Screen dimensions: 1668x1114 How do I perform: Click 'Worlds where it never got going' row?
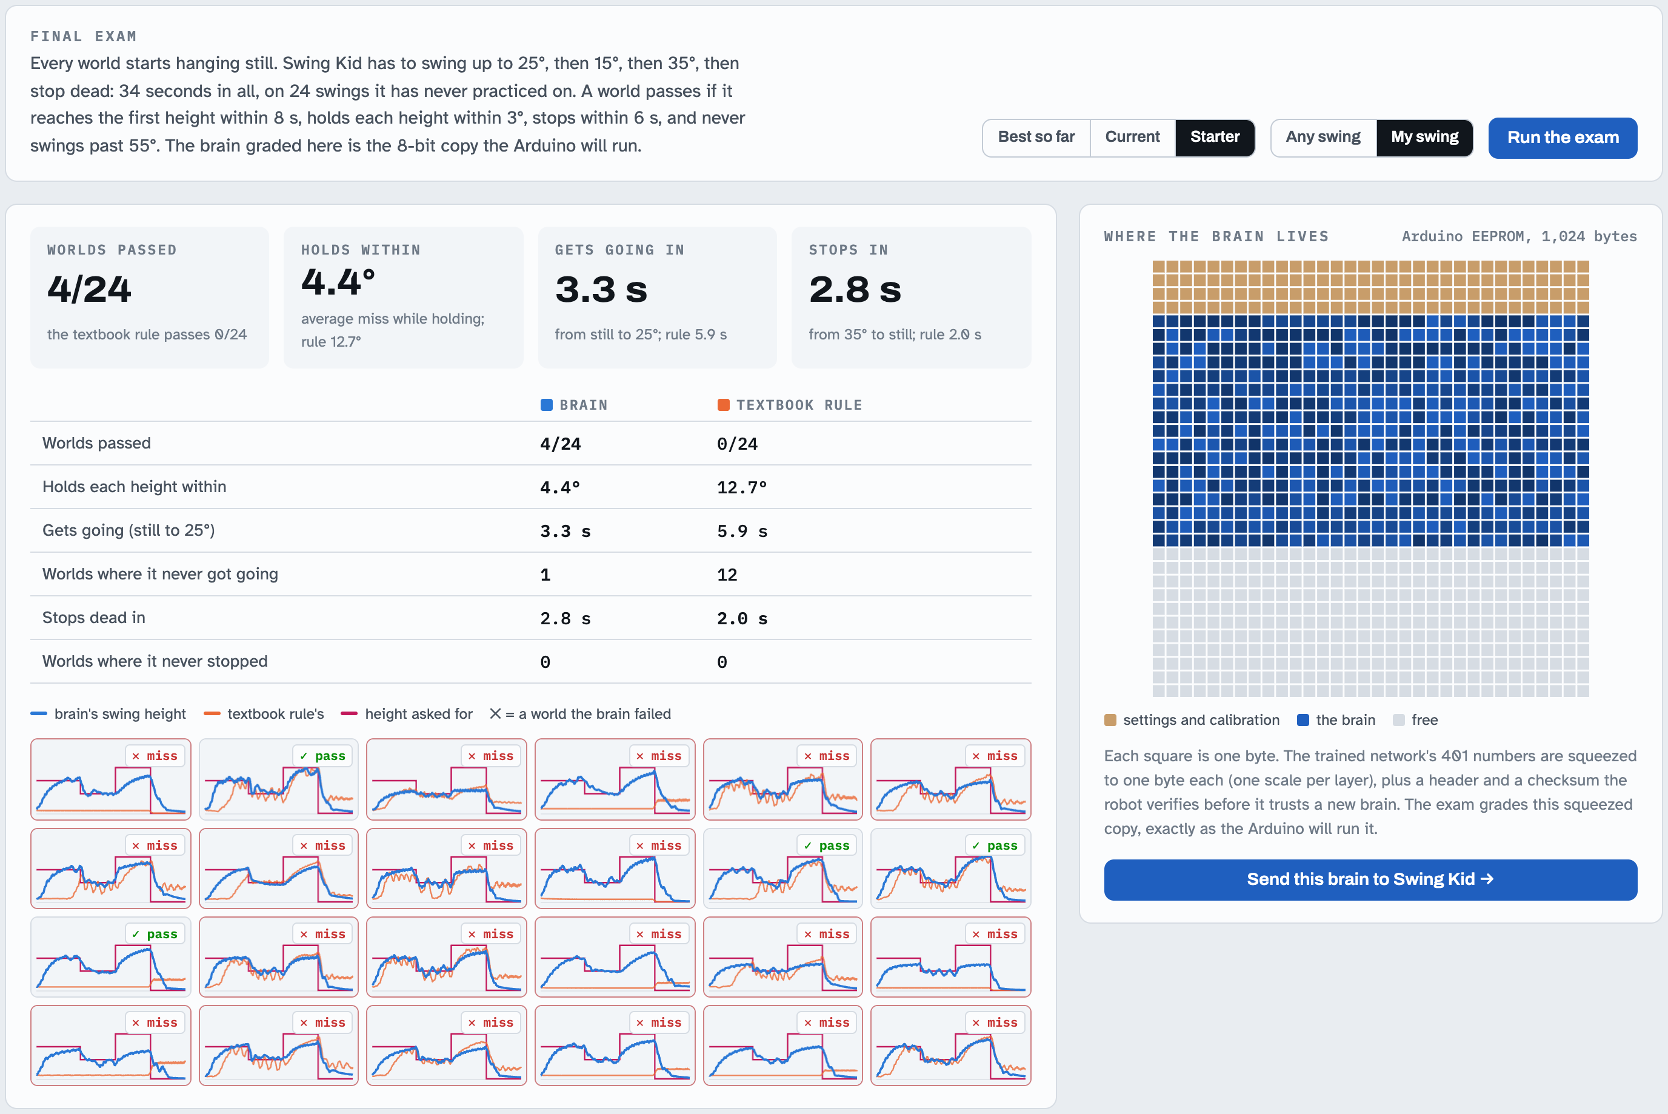click(531, 574)
